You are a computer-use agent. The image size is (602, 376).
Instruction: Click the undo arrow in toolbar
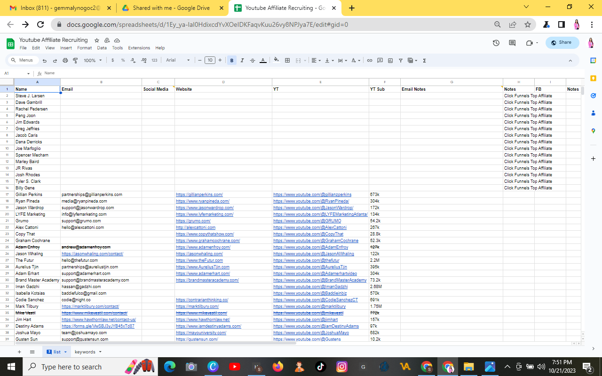point(45,60)
